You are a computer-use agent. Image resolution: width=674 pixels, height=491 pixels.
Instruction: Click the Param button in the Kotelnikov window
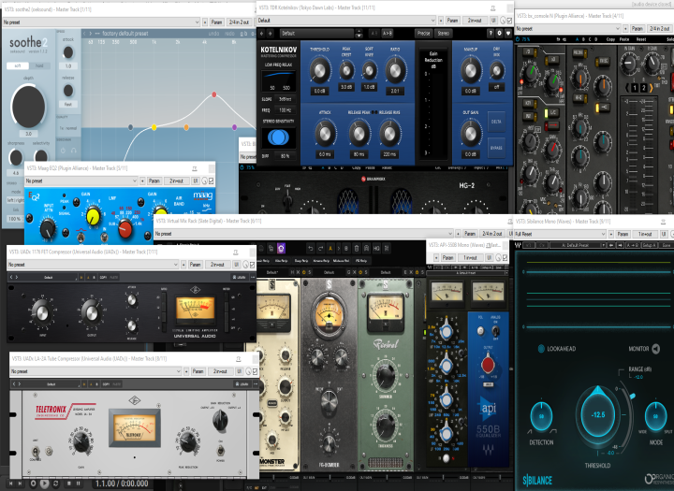point(452,21)
